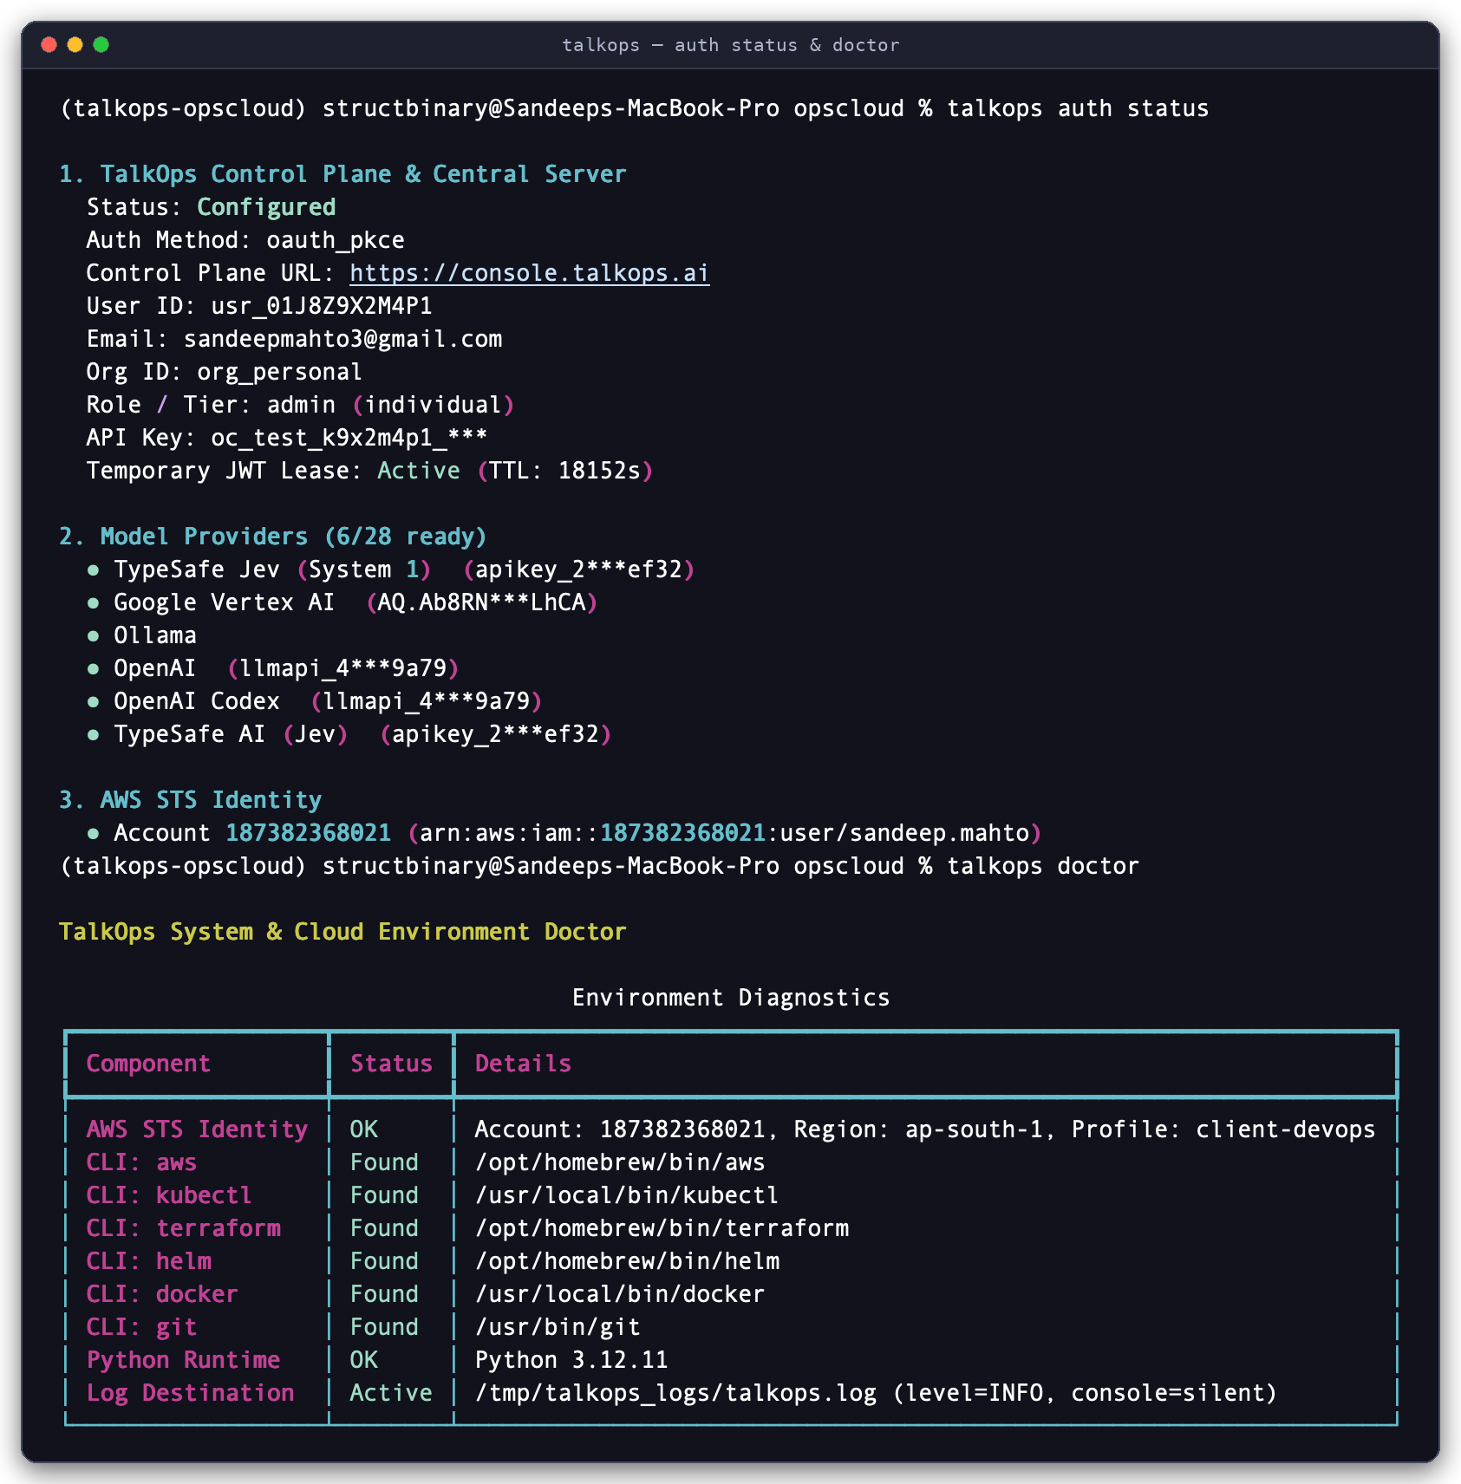
Task: Click the 'Python 3.12.11' detail cell
Action: point(571,1360)
